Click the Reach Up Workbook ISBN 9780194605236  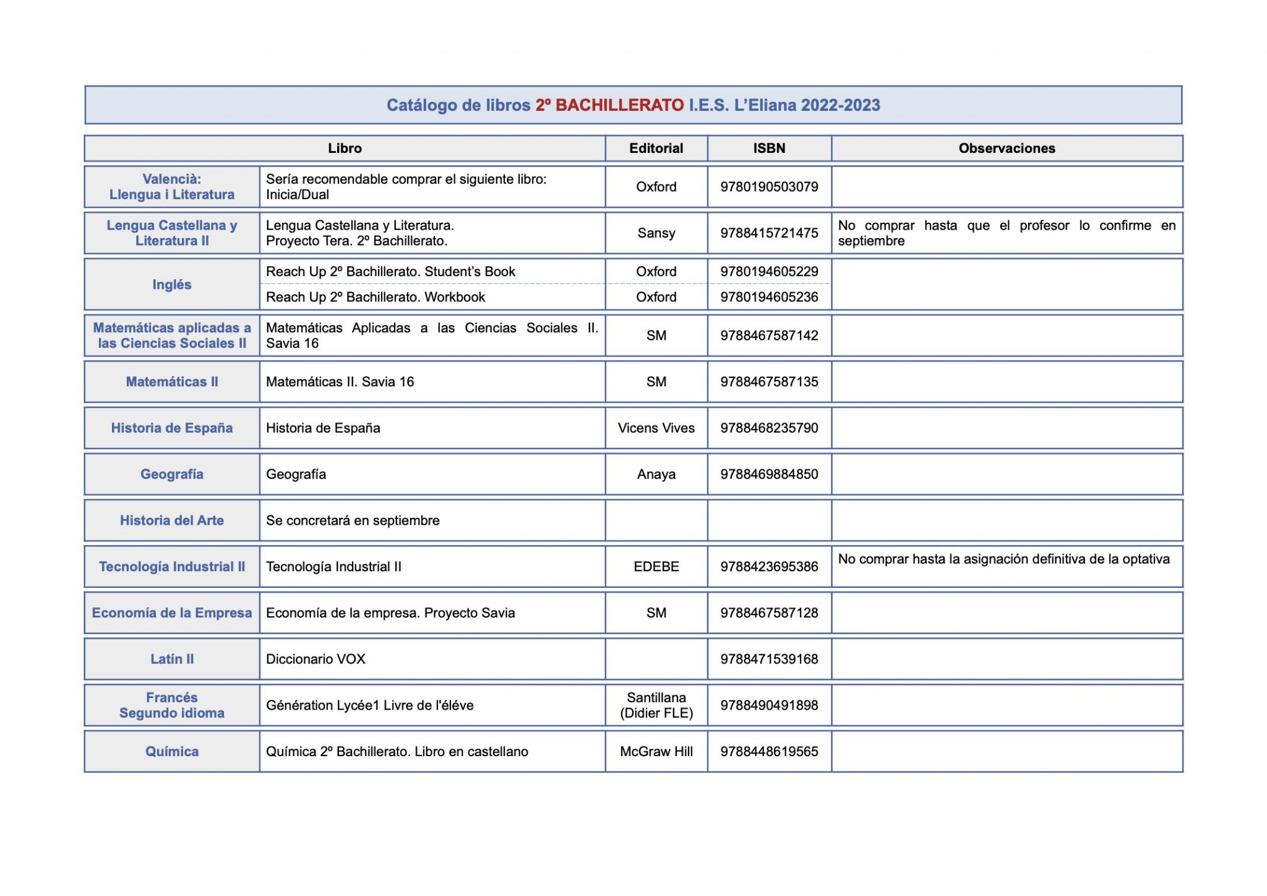coord(769,297)
